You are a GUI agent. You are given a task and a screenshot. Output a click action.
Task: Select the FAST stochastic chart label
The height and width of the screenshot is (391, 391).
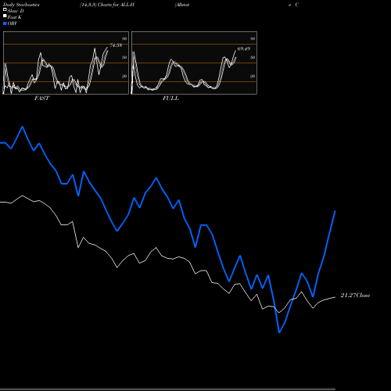pos(41,99)
